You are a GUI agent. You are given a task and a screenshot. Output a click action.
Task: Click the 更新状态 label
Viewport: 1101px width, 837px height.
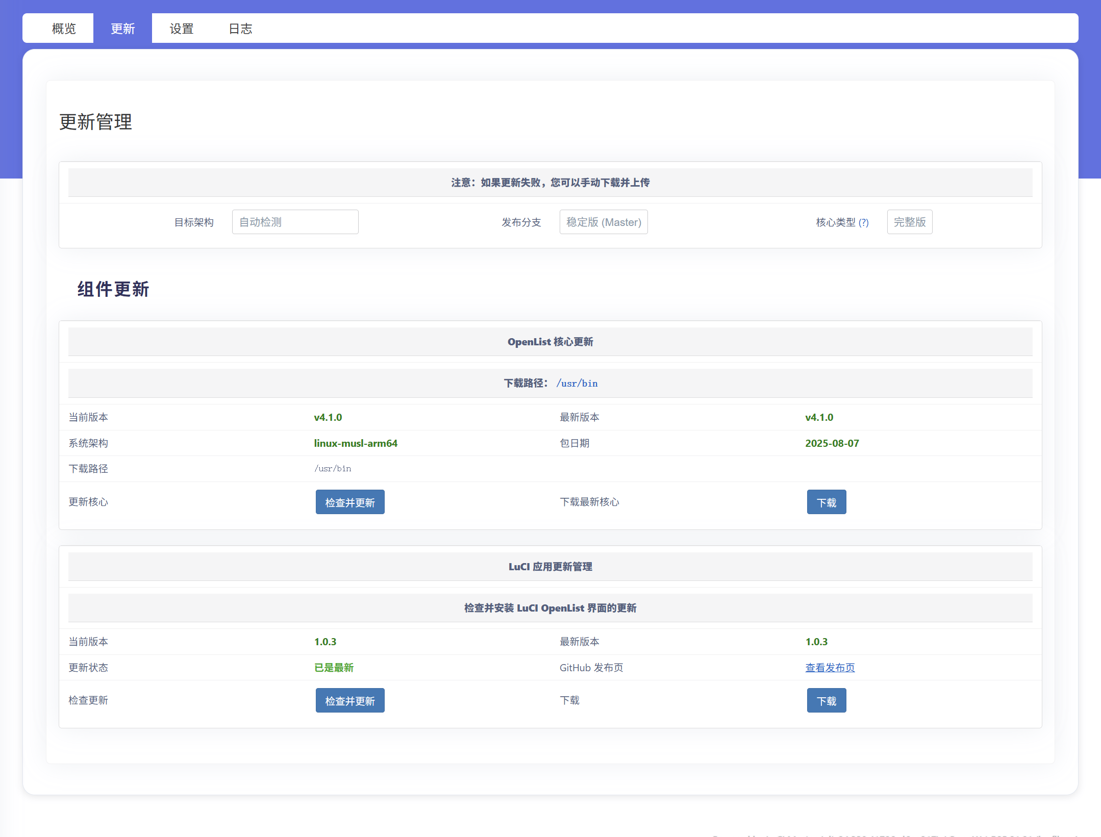pos(88,668)
